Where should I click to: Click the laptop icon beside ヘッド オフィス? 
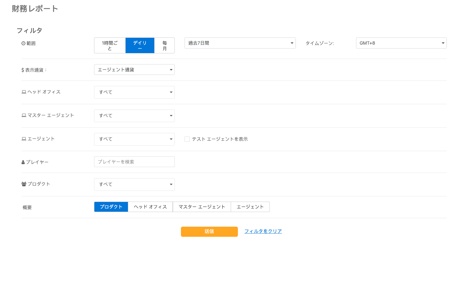pyautogui.click(x=24, y=92)
